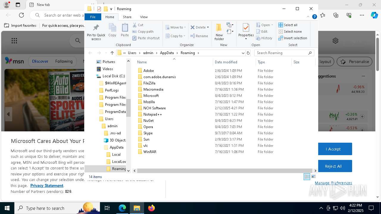
Task: Open Windows Start menu
Action: click(7, 208)
